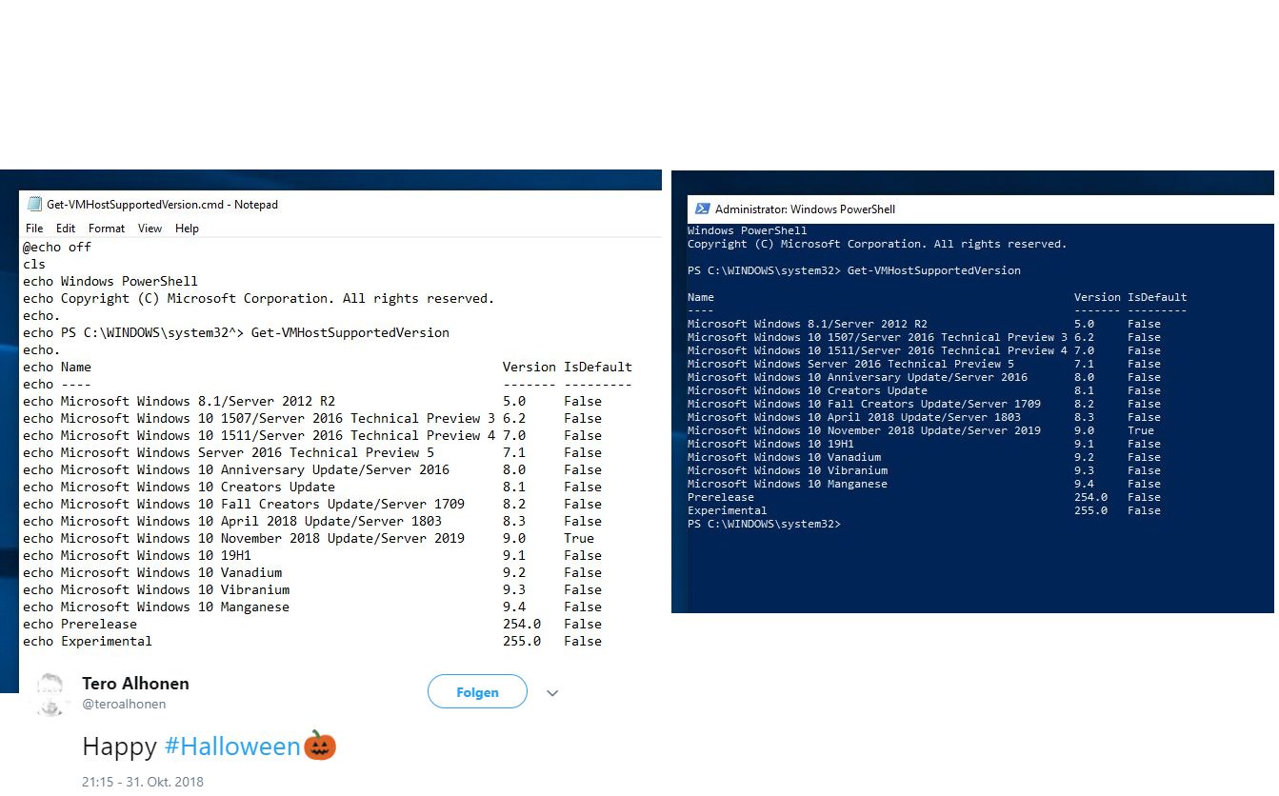
Task: Click the Get-VMHostSupportedVersion command line in Notepad
Action: point(236,332)
